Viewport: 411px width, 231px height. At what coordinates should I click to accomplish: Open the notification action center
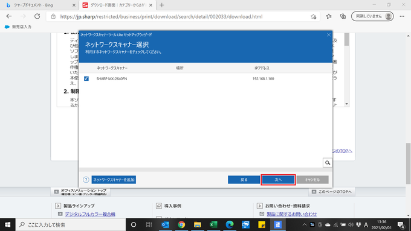click(x=401, y=225)
